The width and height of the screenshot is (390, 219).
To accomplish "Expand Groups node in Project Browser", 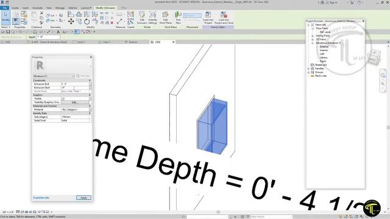I will tap(308, 72).
